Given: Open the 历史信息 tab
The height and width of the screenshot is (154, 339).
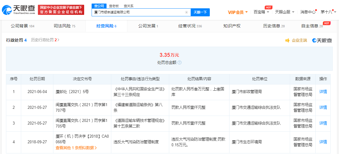Looking at the screenshot, I should pyautogui.click(x=274, y=26).
